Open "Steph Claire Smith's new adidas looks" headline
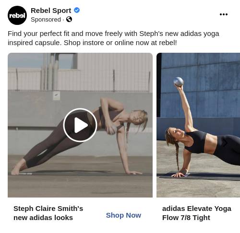 48,213
